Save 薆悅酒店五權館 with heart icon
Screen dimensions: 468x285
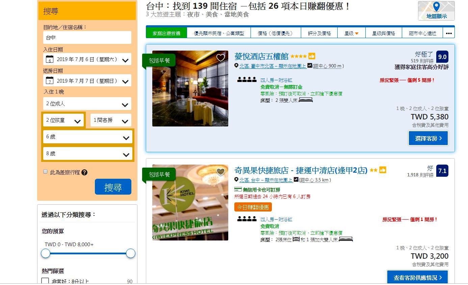220,58
